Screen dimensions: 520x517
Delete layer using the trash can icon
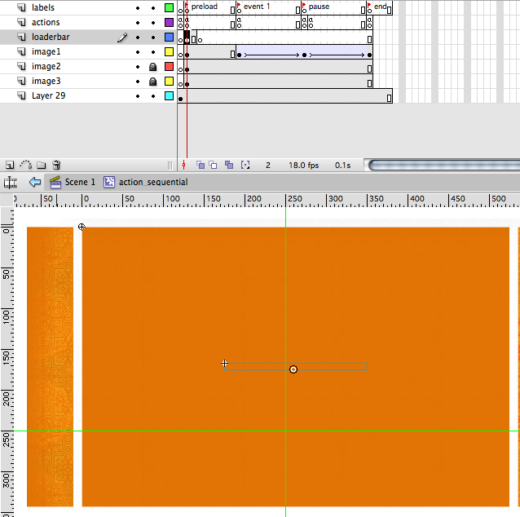pos(56,165)
